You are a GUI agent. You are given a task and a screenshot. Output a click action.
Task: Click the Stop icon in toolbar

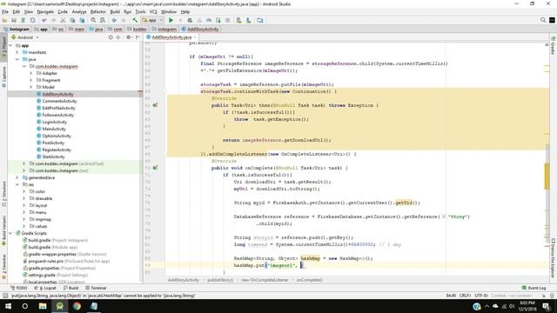(228, 21)
